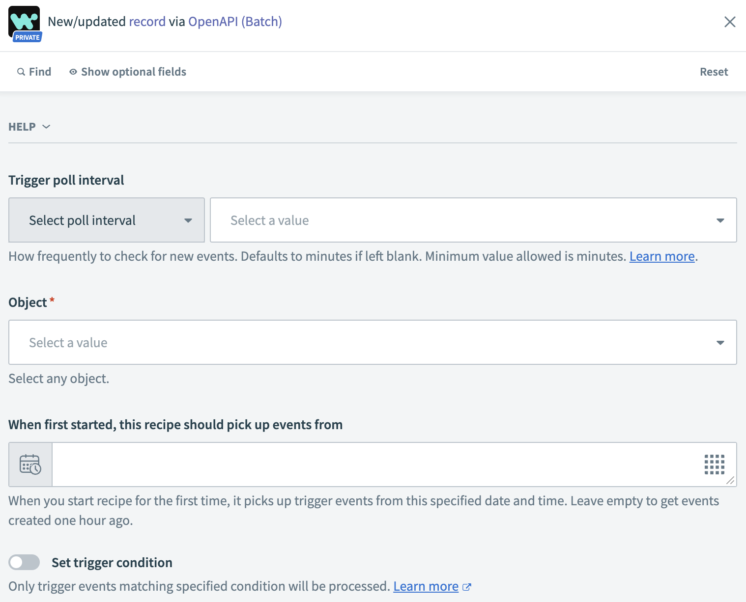Click the Reset button

pos(714,72)
